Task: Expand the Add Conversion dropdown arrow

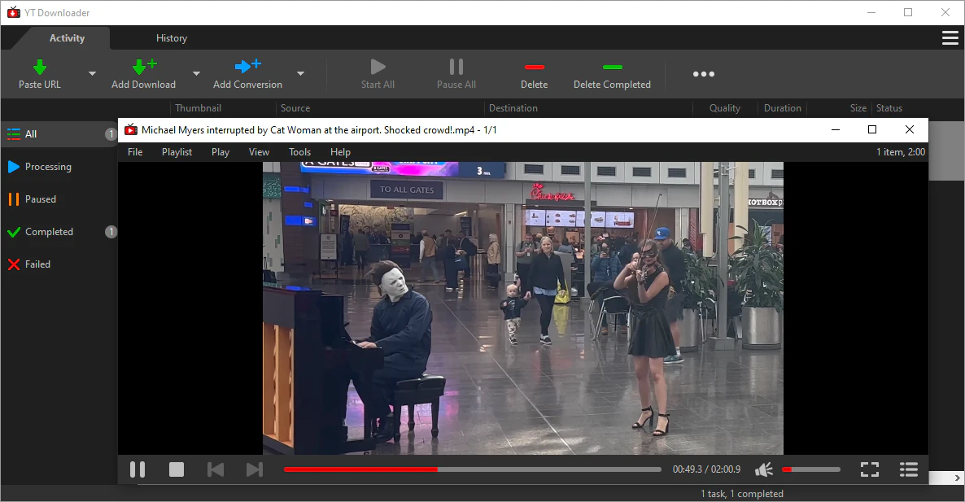Action: (300, 74)
